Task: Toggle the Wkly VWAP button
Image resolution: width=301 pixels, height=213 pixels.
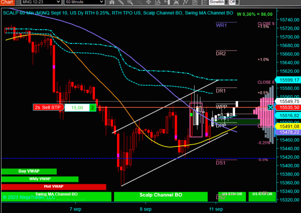Action: point(40,179)
